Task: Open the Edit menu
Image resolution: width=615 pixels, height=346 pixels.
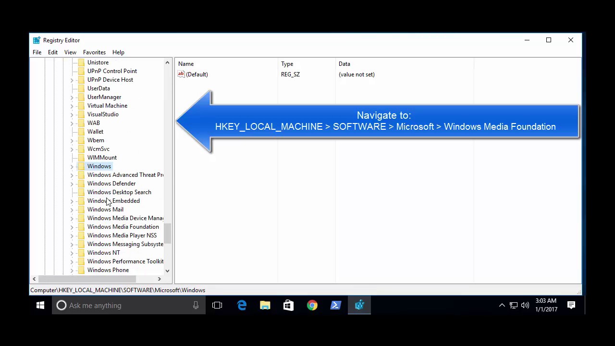Action: tap(53, 52)
